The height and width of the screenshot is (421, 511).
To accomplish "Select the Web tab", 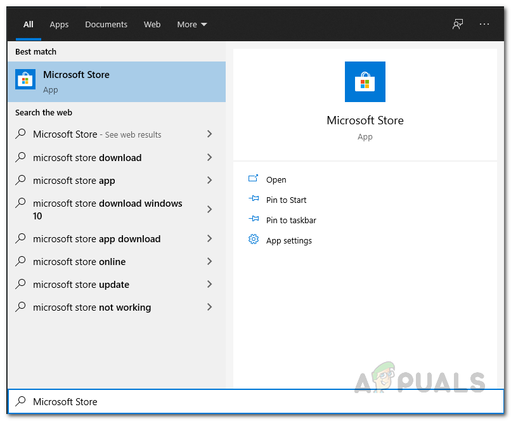I will (x=152, y=24).
